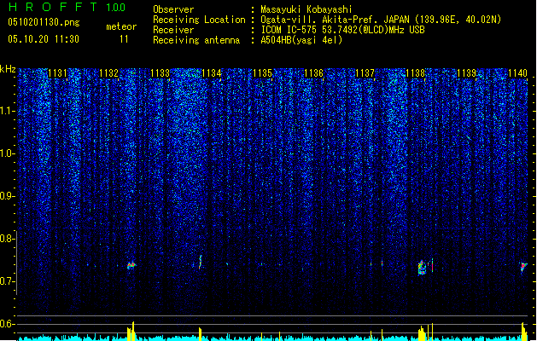Click the Ogata-vill. Akita-Pref. JAPAN location text
This screenshot has height=341, width=537.
(x=381, y=20)
